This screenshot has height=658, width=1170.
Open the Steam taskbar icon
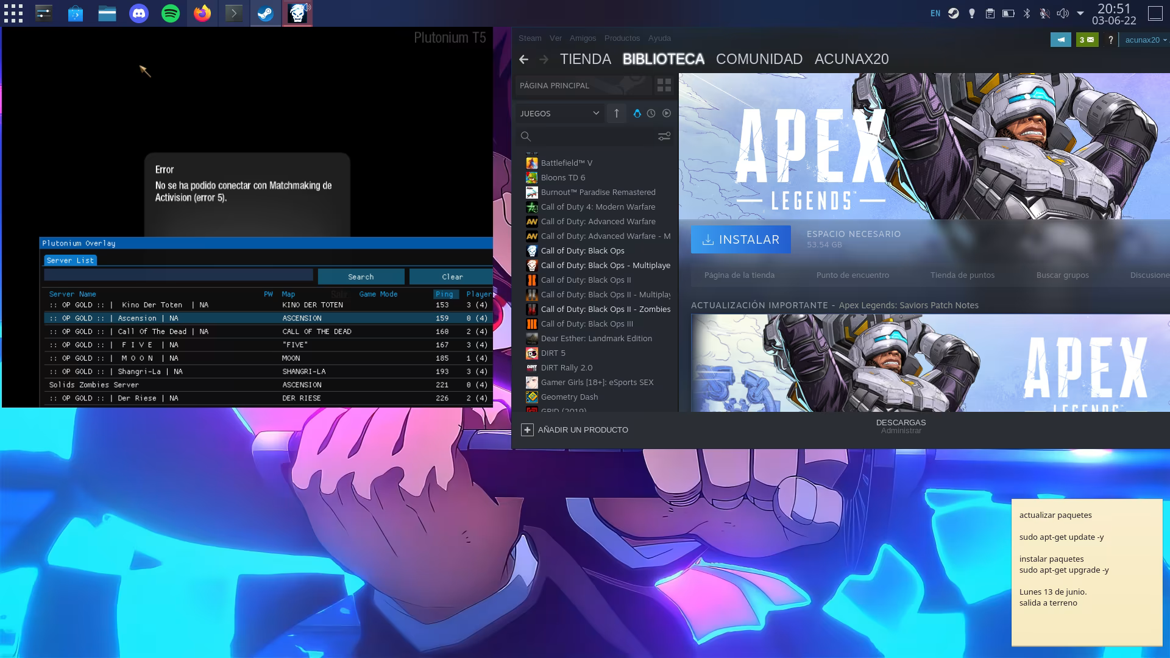coord(266,13)
